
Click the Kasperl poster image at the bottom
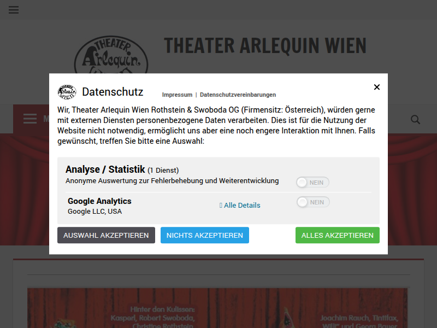[x=217, y=308]
